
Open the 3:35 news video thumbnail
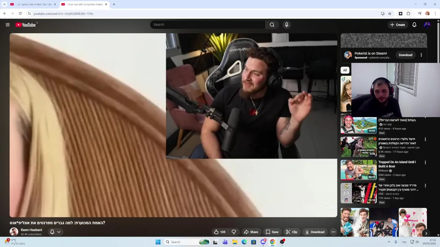pos(359,147)
